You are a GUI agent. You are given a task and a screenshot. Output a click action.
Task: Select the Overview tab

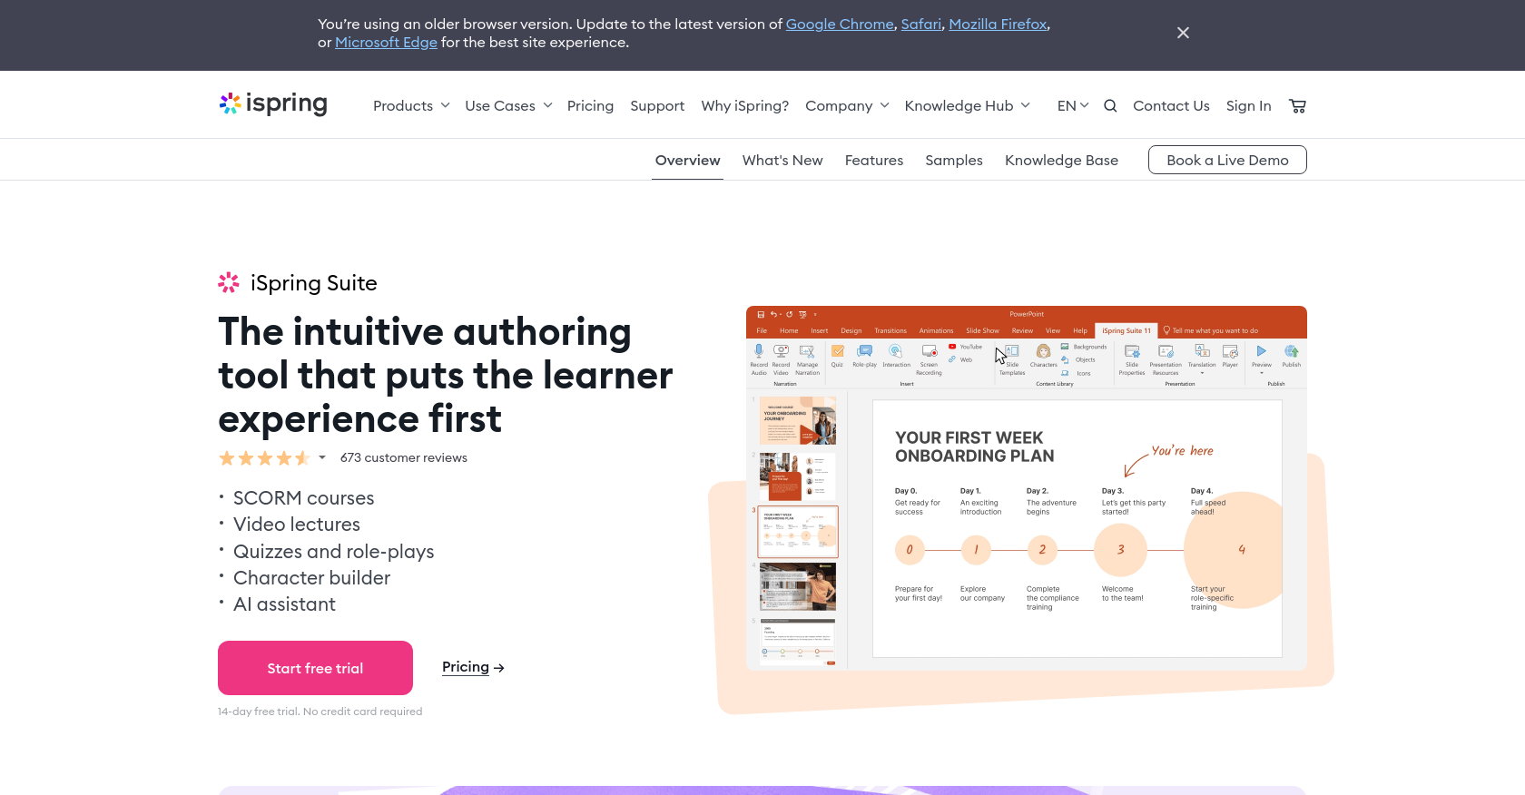point(687,161)
